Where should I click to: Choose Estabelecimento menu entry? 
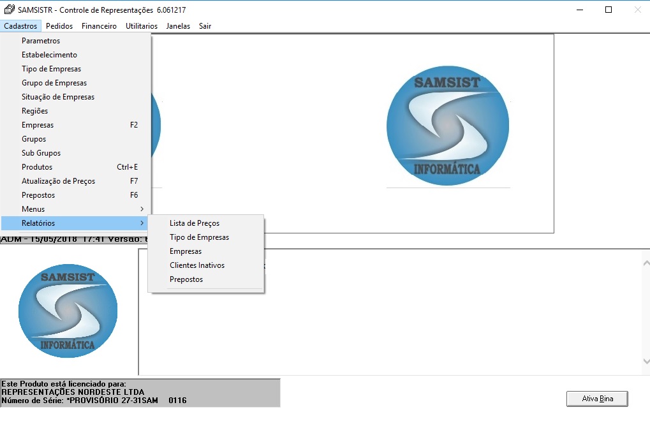pyautogui.click(x=76, y=55)
